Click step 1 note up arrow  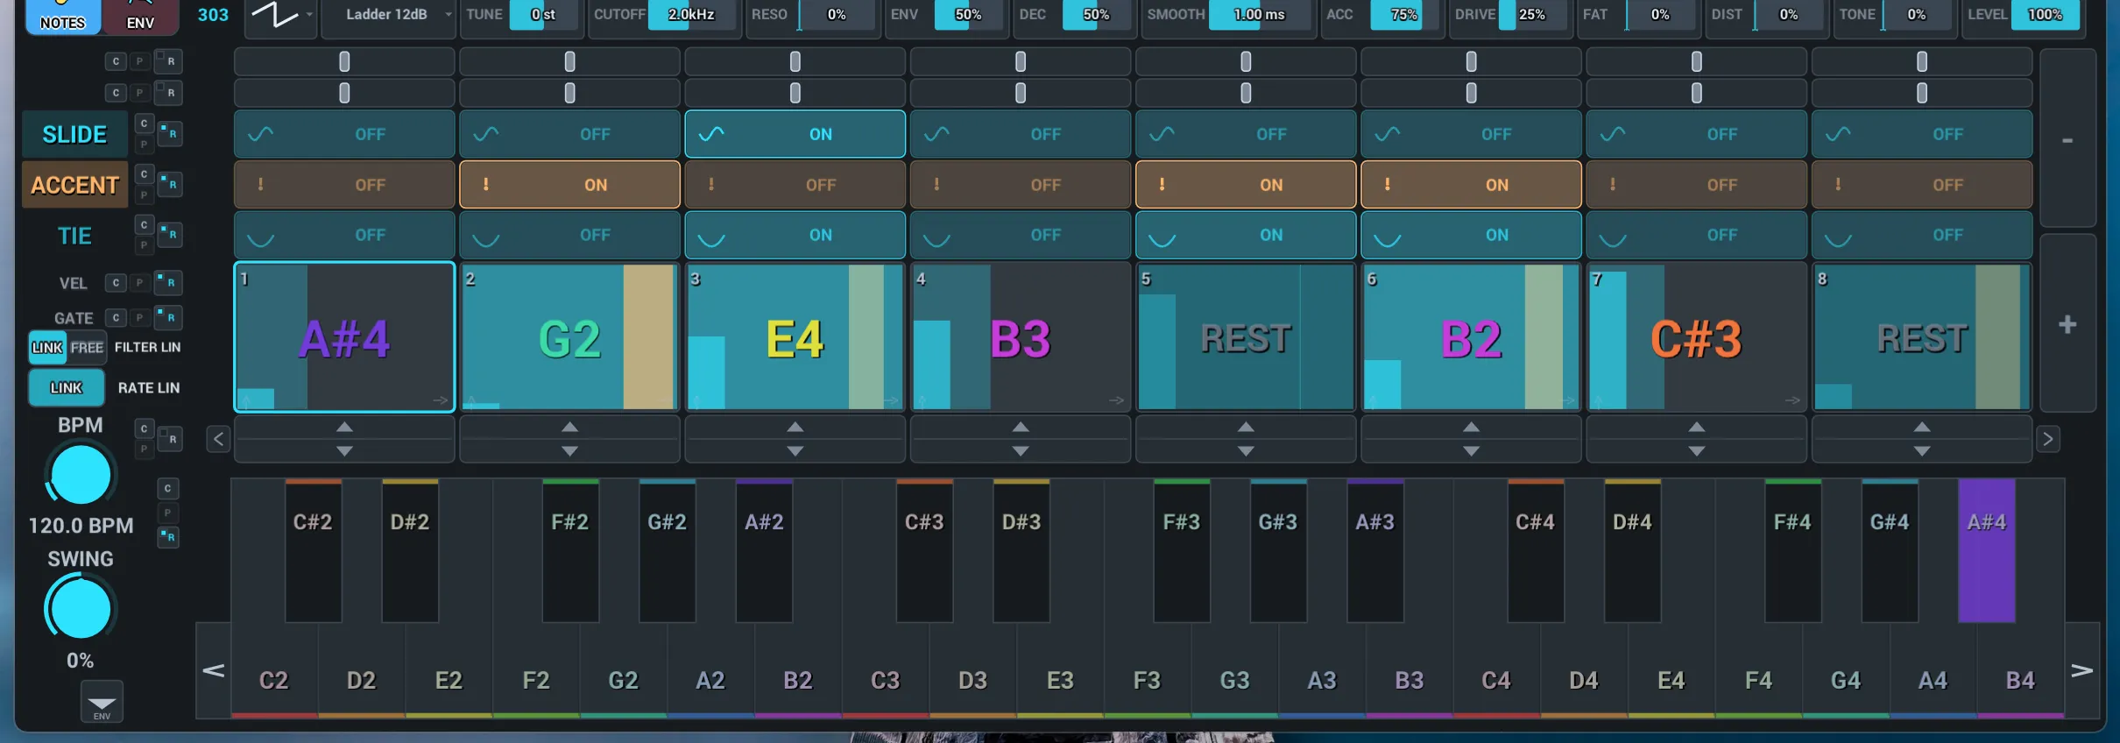click(344, 428)
